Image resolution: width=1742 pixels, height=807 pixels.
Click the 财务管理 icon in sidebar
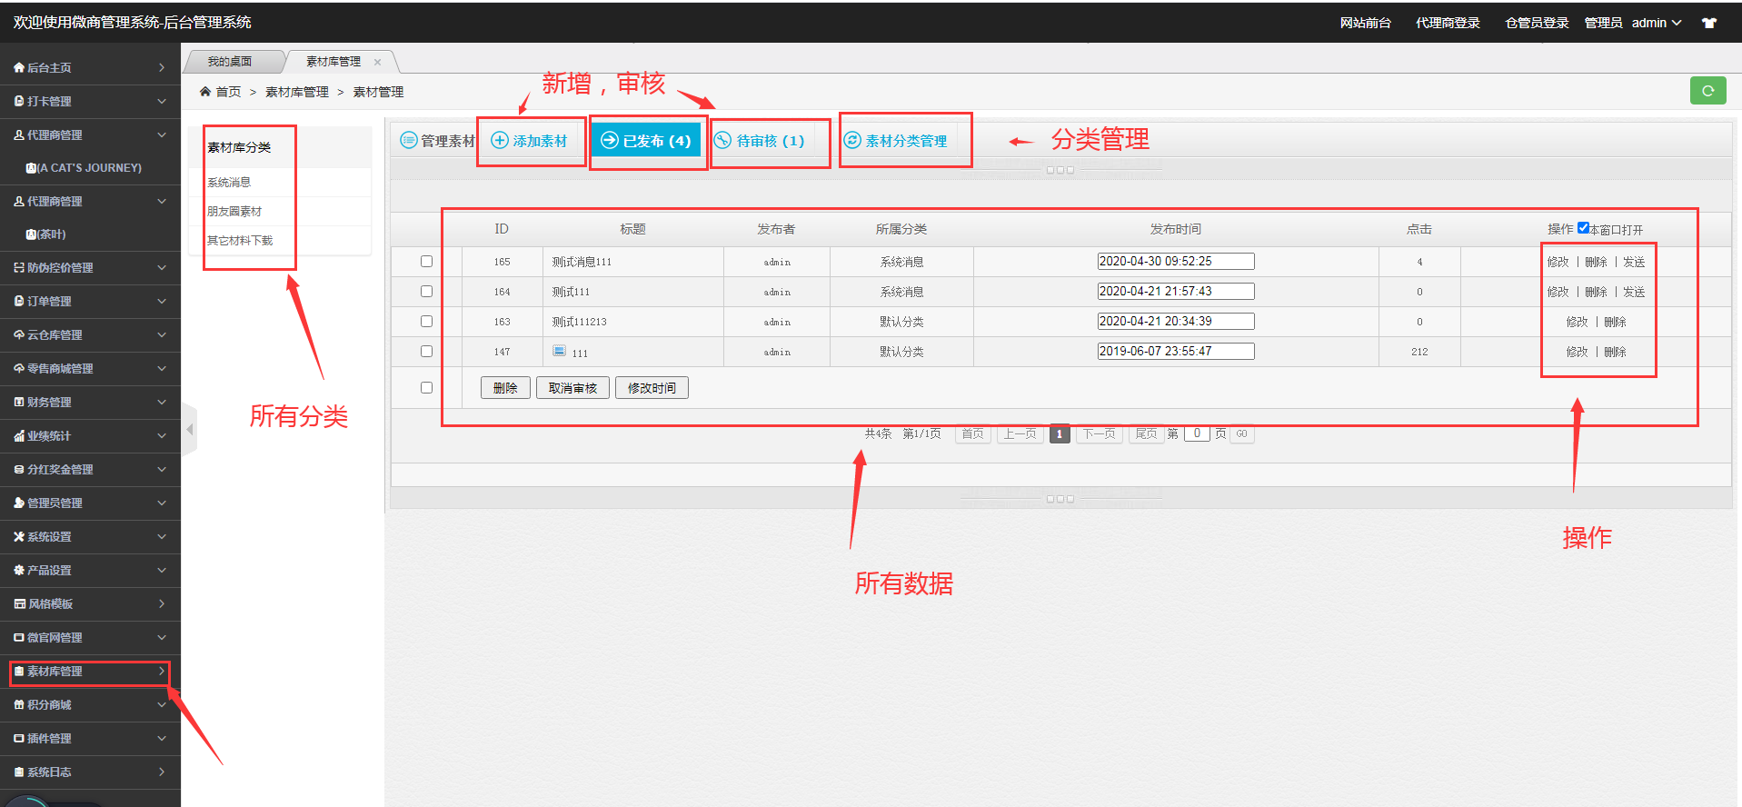coord(19,402)
